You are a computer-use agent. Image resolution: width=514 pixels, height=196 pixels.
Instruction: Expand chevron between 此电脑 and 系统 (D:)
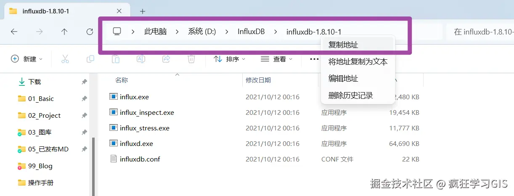[178, 32]
